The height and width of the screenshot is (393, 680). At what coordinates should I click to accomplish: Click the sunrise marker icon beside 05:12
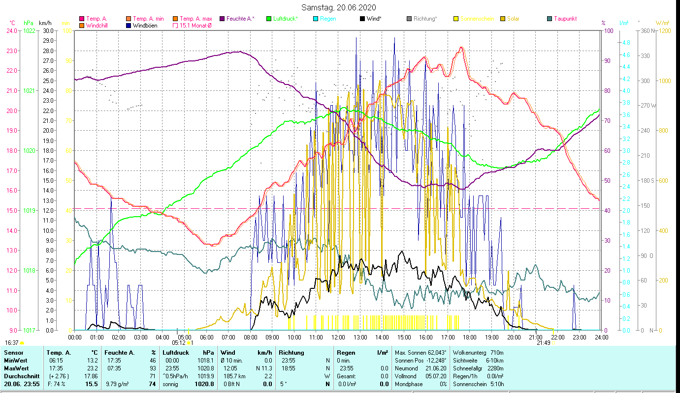189,343
